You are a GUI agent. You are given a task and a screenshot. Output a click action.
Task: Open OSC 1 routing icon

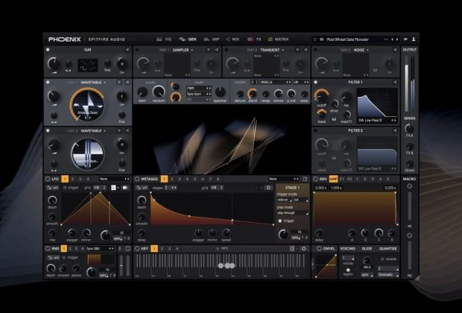point(127,82)
